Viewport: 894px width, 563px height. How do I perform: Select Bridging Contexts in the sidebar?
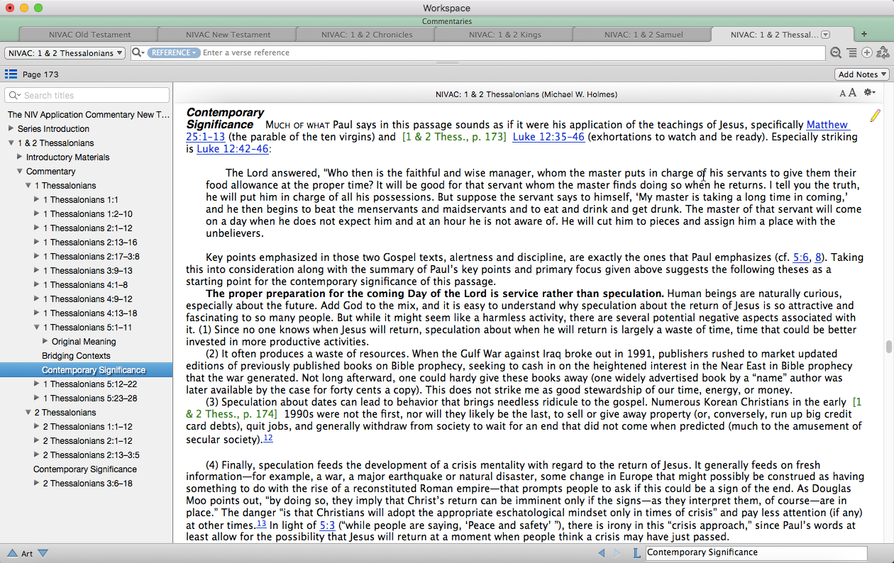(76, 355)
